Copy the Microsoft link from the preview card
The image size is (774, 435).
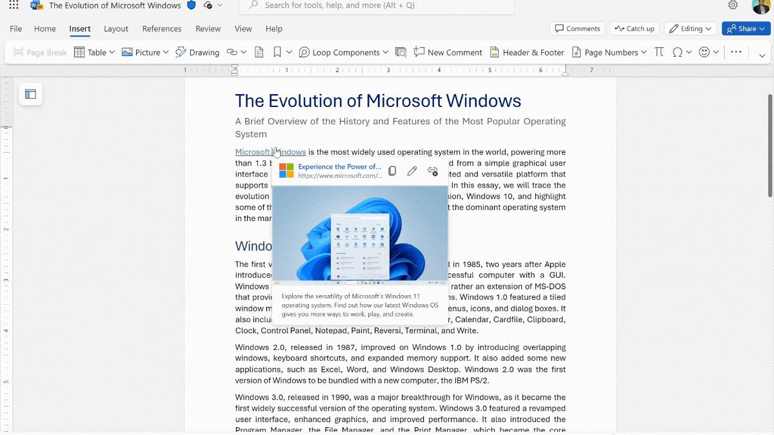(393, 171)
